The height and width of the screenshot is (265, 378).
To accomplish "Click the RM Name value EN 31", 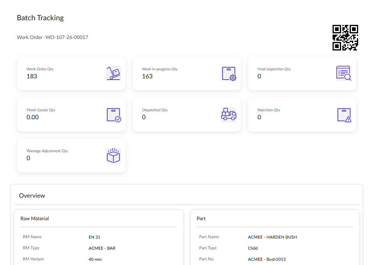I will pos(94,237).
